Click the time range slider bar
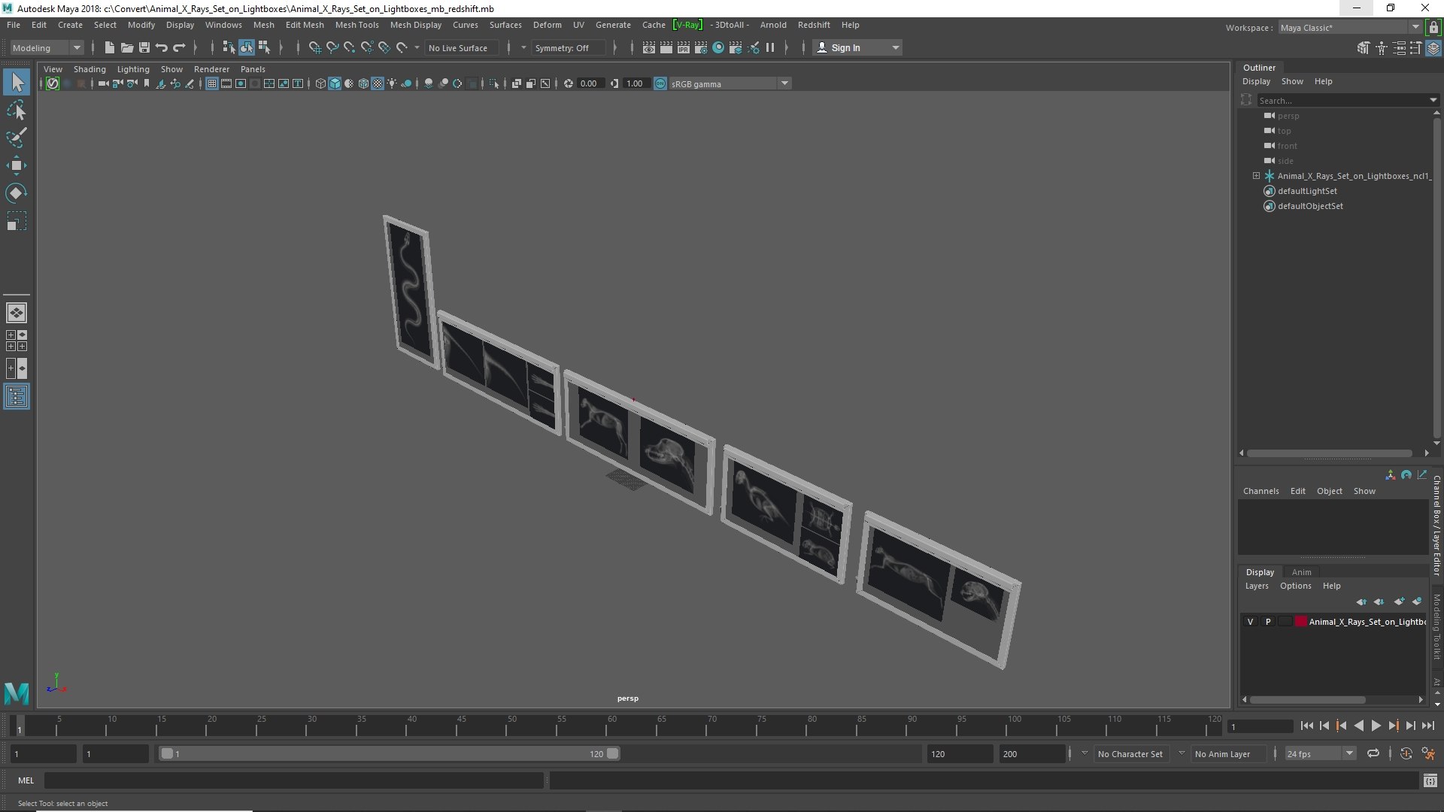 [x=389, y=753]
